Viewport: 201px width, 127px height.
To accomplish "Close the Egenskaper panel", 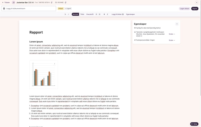I will pos(177,24).
